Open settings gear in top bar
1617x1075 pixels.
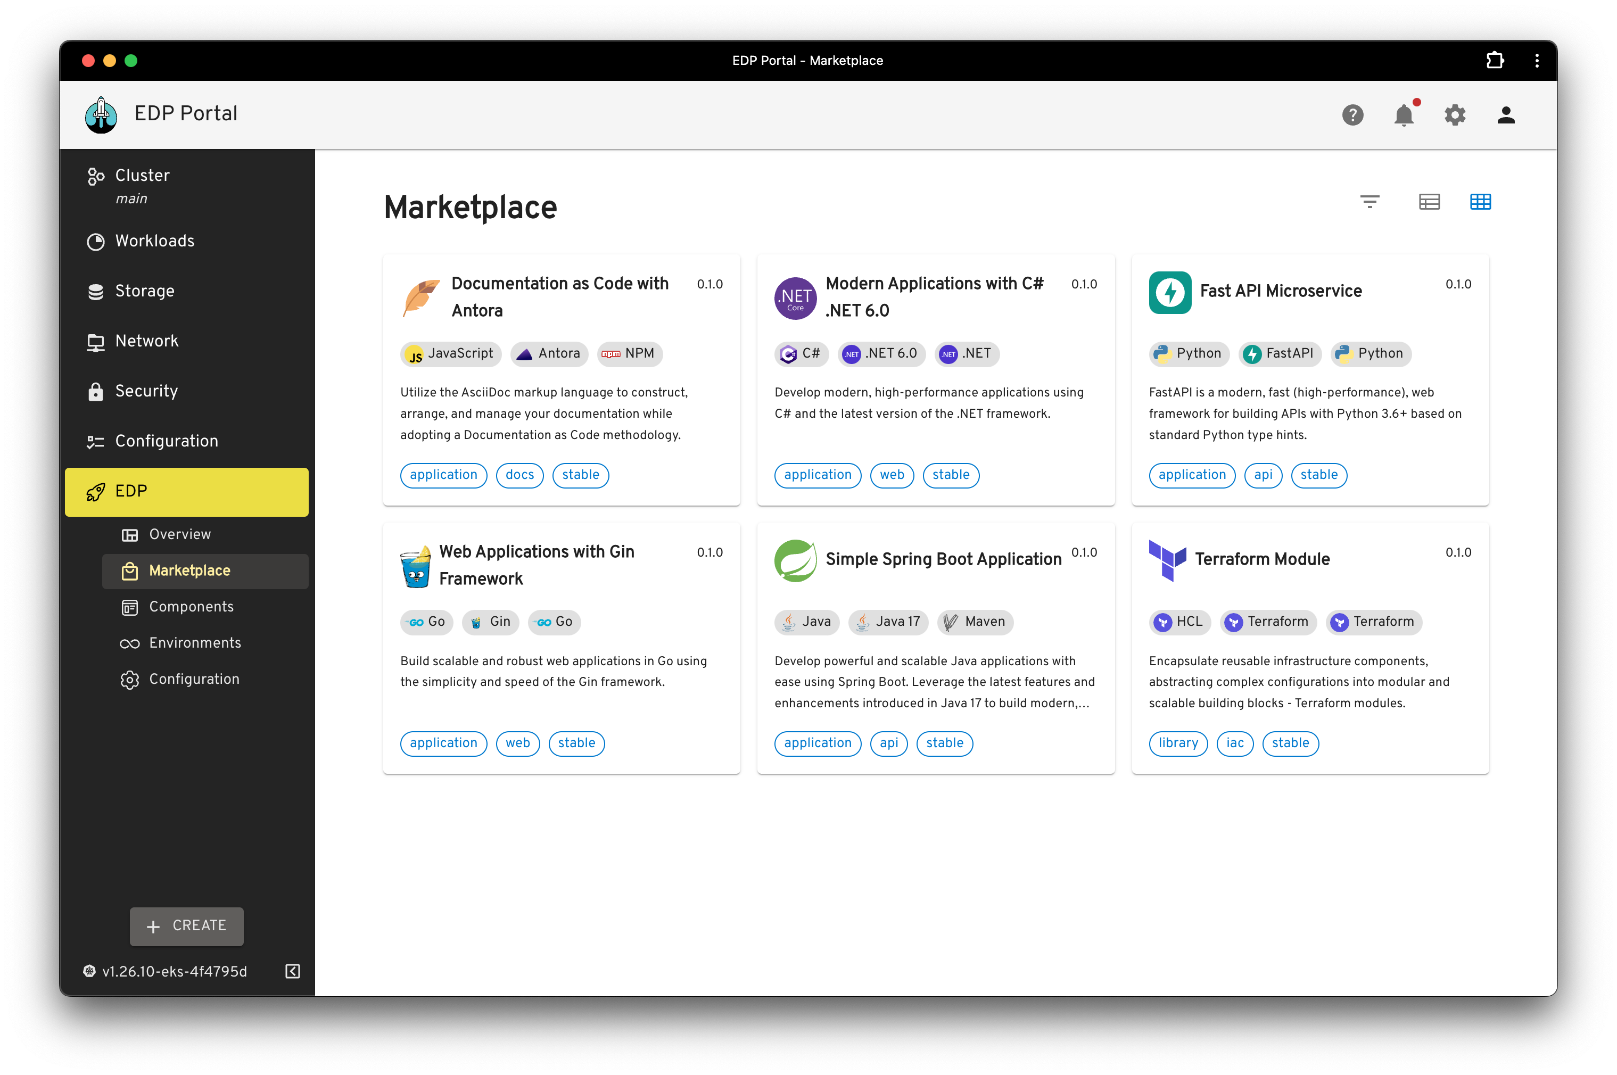1455,114
